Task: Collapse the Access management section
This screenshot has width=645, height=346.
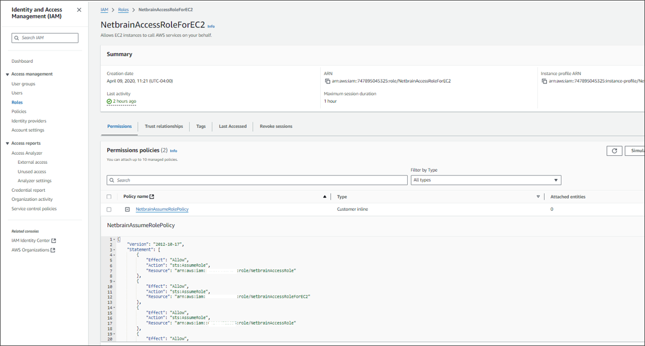Action: pos(7,74)
